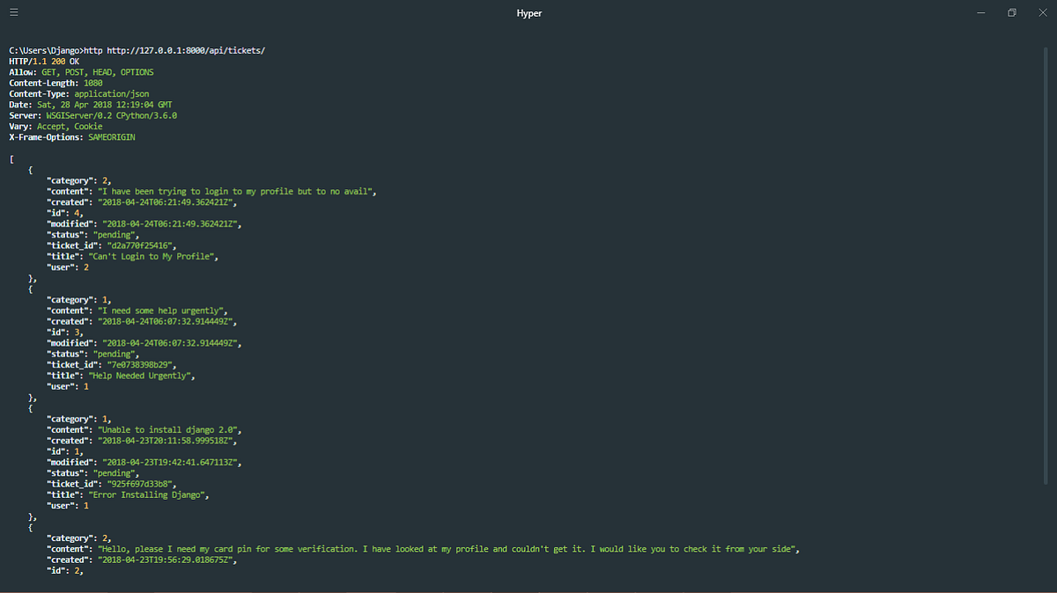
Task: Click the ticket title Error Installing Django
Action: coord(149,494)
